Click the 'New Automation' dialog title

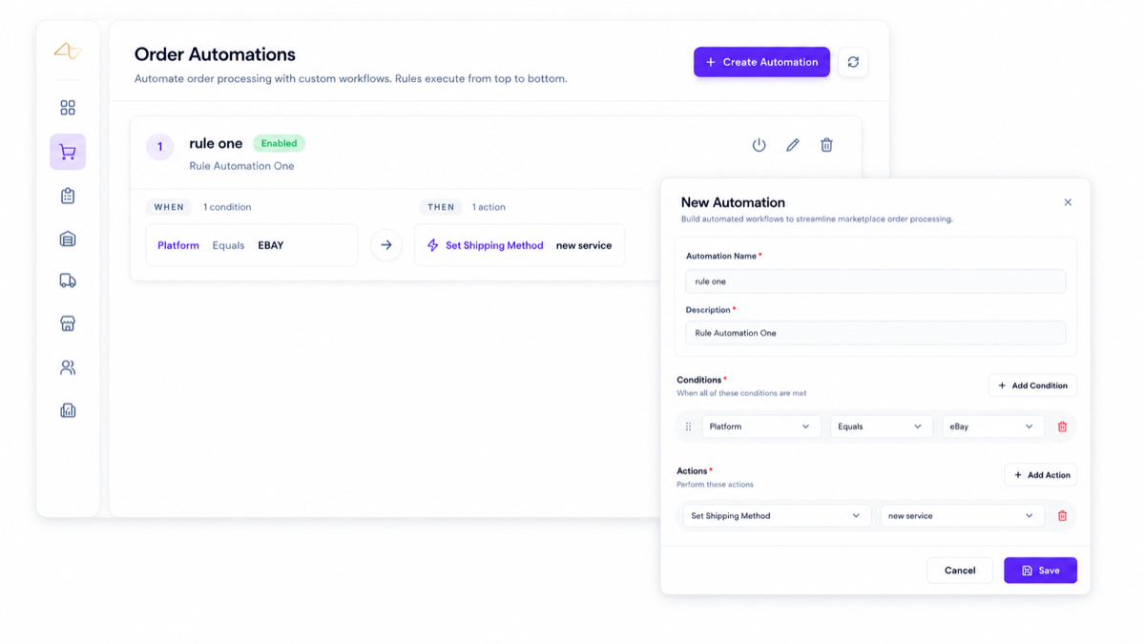[733, 202]
